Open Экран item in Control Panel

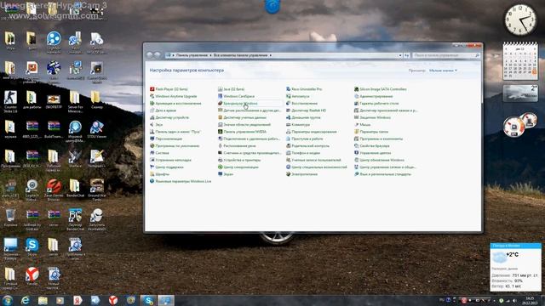(x=226, y=174)
